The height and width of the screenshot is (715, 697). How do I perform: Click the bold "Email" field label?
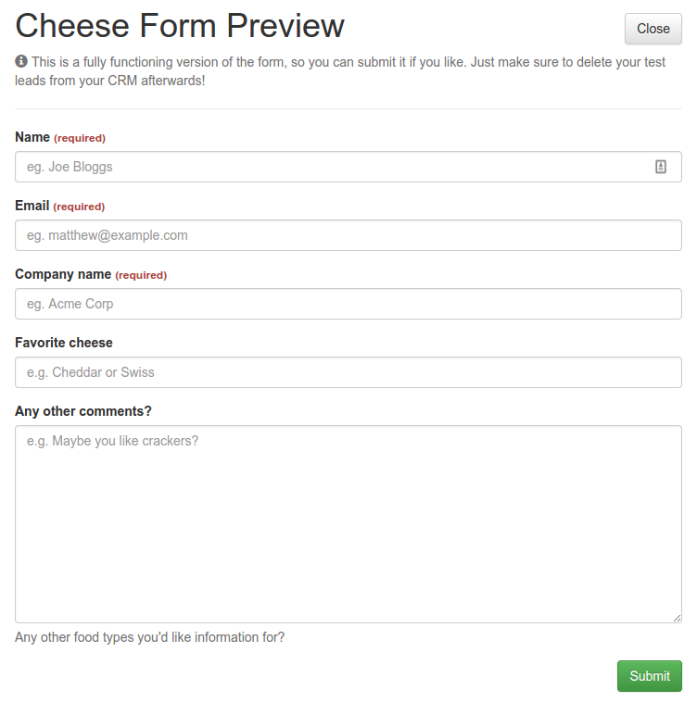[x=32, y=206]
